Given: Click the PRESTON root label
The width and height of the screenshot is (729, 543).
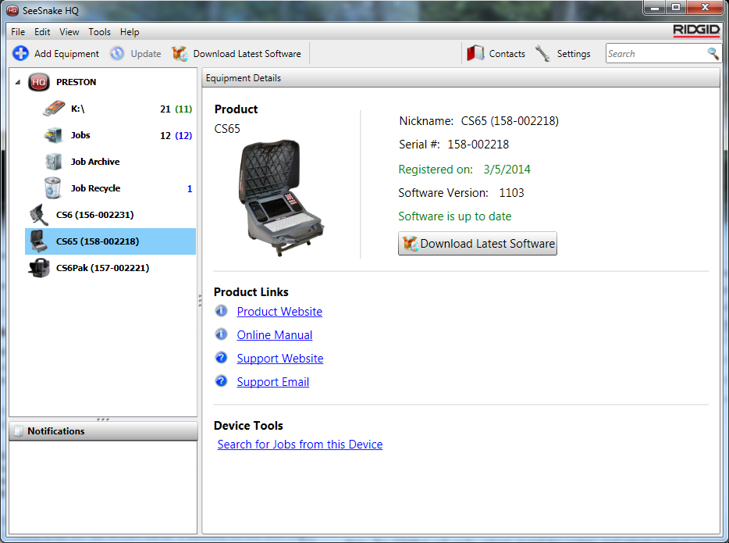Looking at the screenshot, I should (76, 82).
